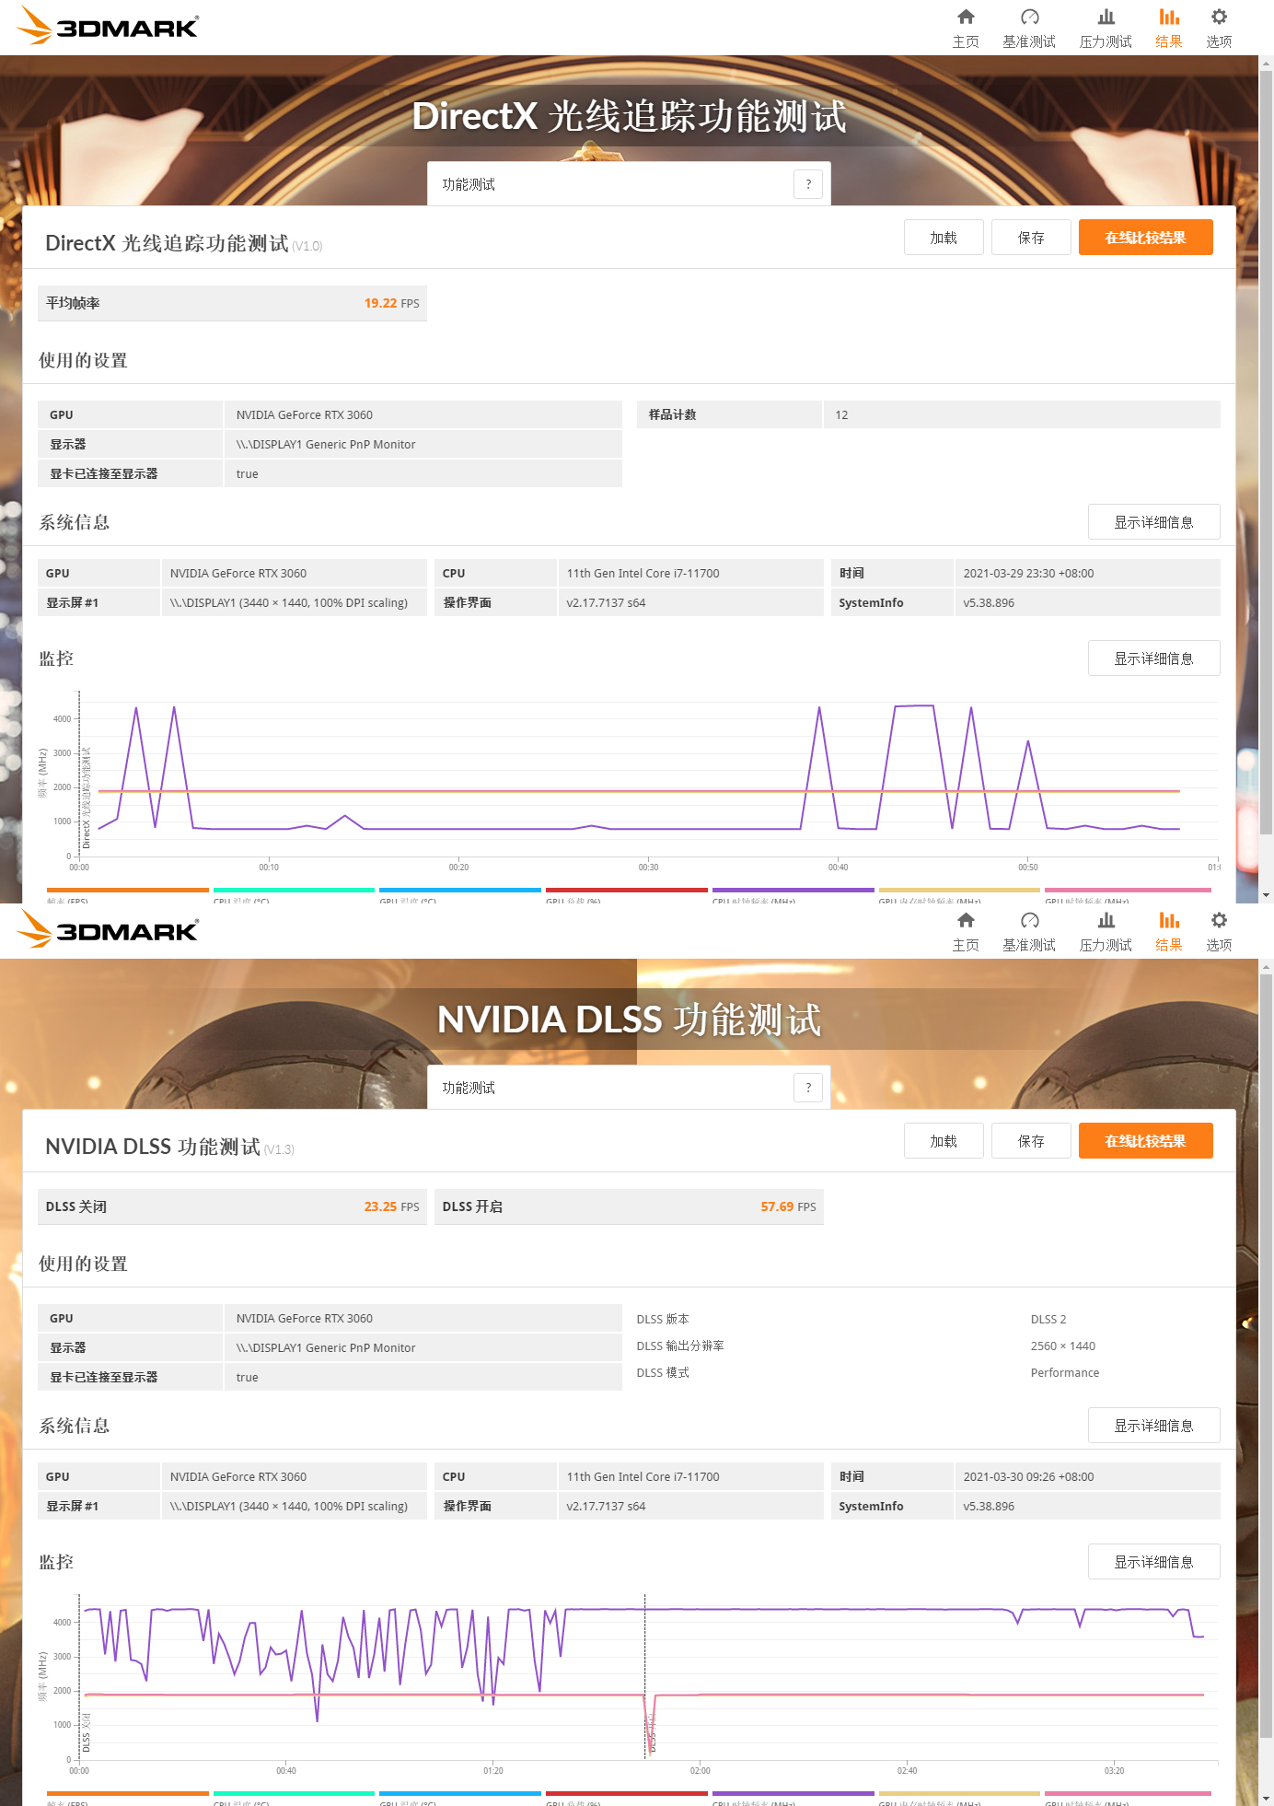Image resolution: width=1274 pixels, height=1806 pixels.
Task: Show 系统信息 details in DLSS window
Action: (x=1153, y=1426)
